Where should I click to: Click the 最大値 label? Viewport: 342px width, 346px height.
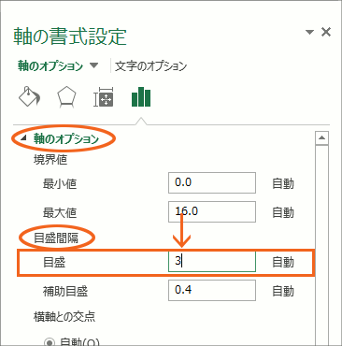point(60,212)
